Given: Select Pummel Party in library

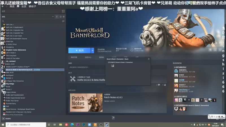Looking at the screenshot, I should click(x=11, y=104).
